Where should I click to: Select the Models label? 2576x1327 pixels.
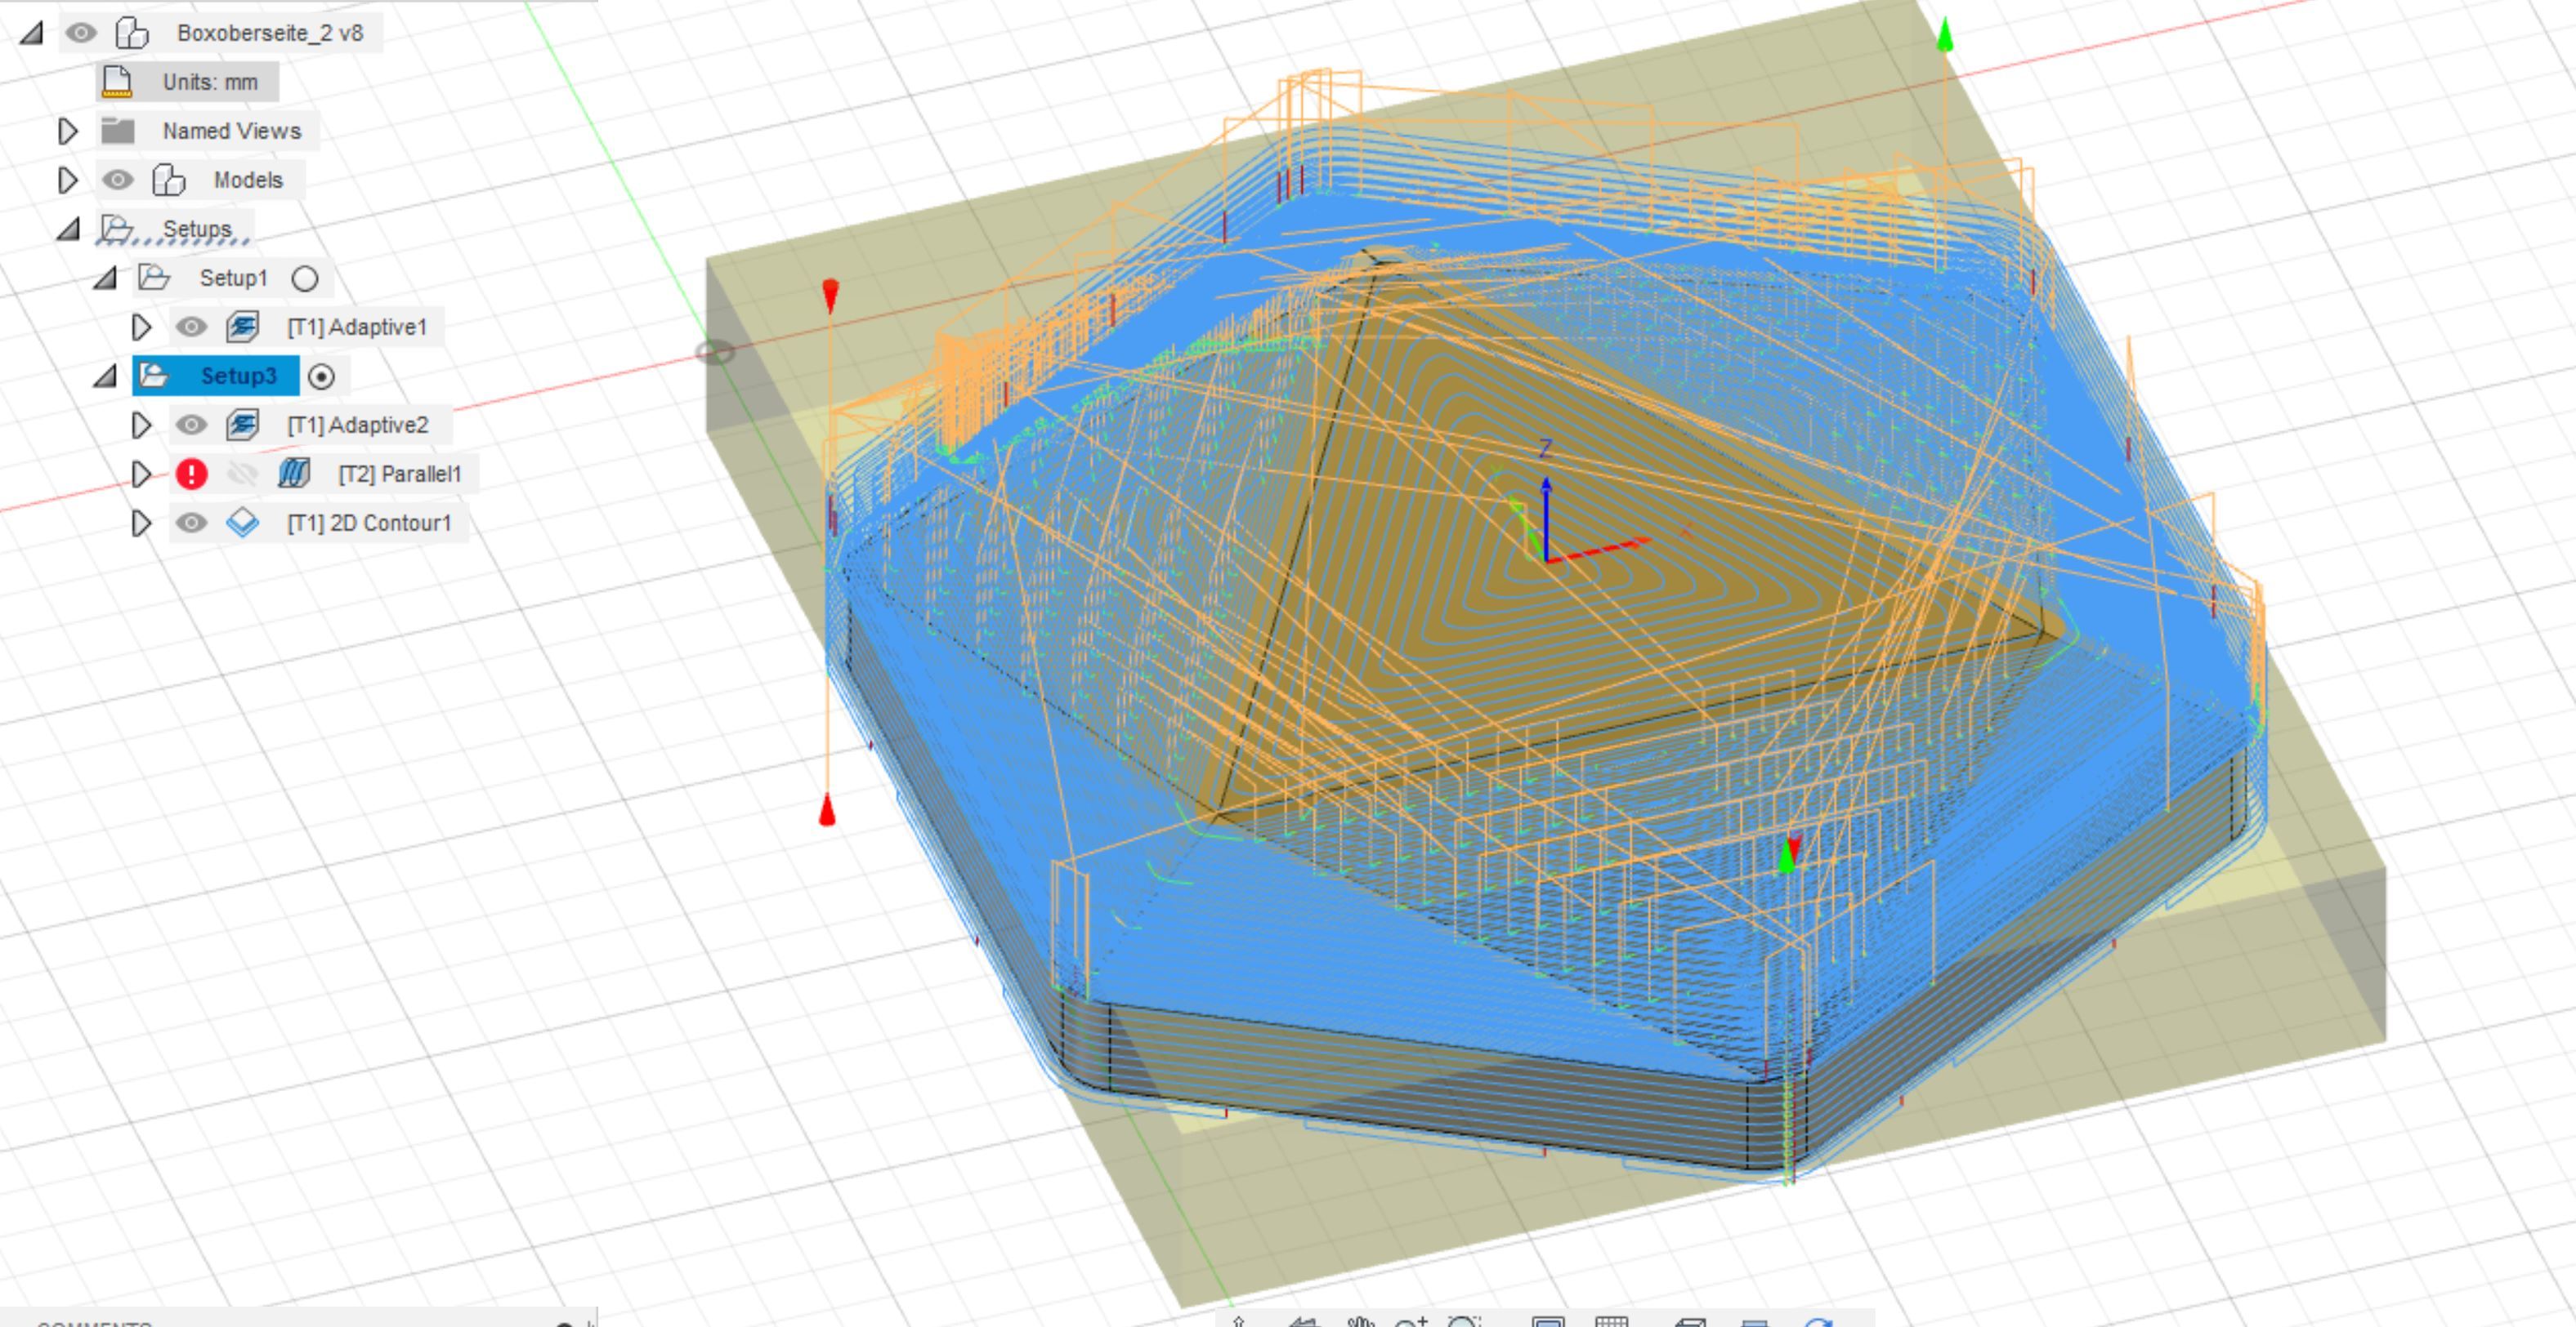pyautogui.click(x=248, y=180)
